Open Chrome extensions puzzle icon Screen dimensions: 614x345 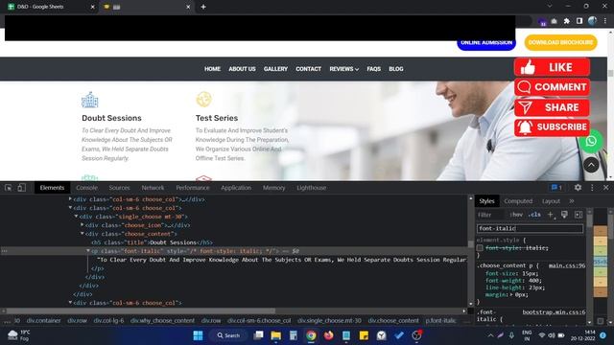click(x=566, y=21)
